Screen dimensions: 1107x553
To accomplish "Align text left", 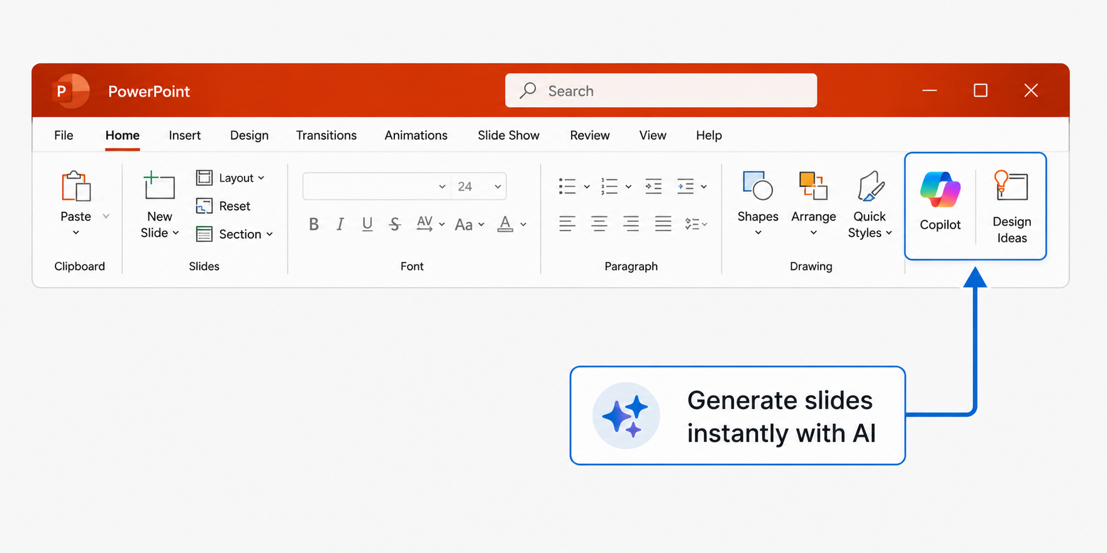I will pyautogui.click(x=567, y=223).
